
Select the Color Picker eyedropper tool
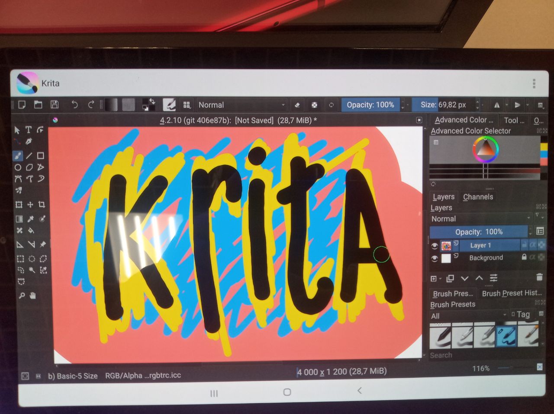tap(31, 219)
